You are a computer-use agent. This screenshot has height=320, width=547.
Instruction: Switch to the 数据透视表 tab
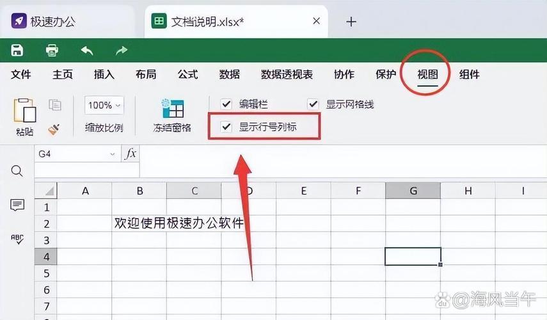tap(287, 74)
